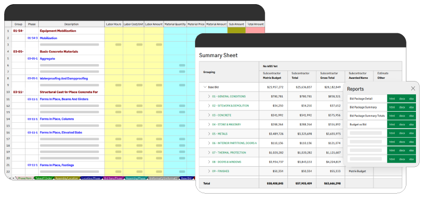Viewport: 425px width, 199px height.
Task: Select spreadsheet row header 1
Action: [x=8, y=31]
